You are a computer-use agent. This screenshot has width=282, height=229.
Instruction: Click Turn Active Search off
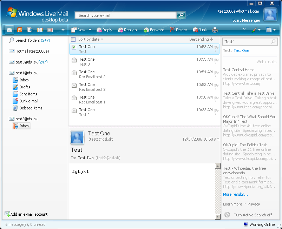[248, 215]
